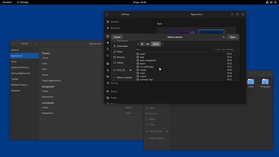The image size is (279, 157).
Task: Go to Videos in file dialog sidebar
Action: [123, 63]
